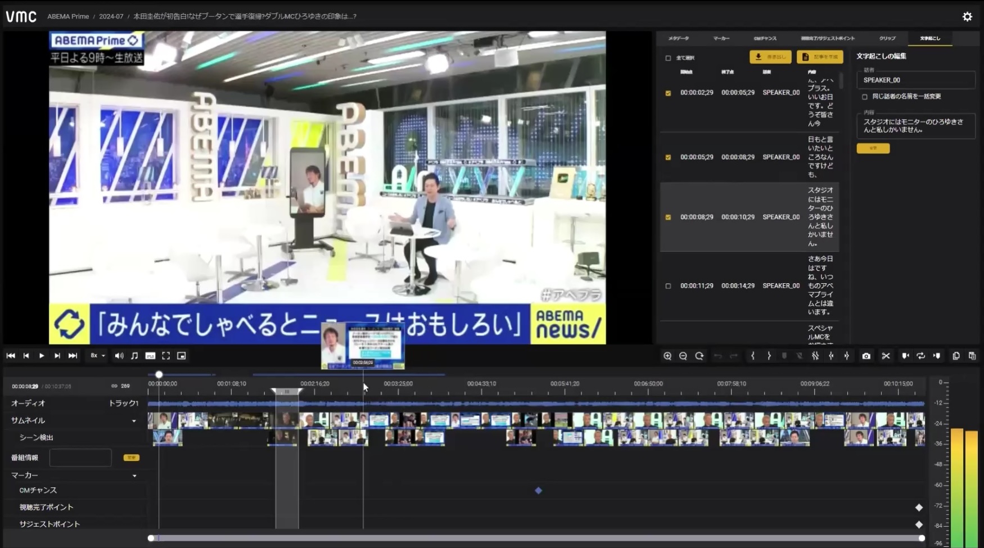Click the right handle of the timeline scrollbar
Viewport: 984px width, 548px height.
pos(922,538)
